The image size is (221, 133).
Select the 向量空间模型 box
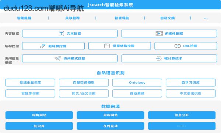point(84,82)
